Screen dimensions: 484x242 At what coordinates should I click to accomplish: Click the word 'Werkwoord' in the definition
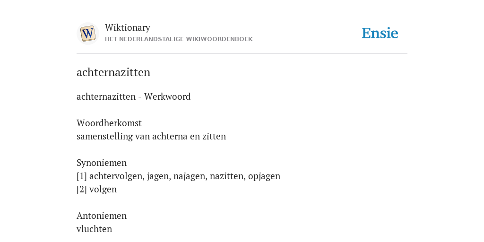coord(167,96)
